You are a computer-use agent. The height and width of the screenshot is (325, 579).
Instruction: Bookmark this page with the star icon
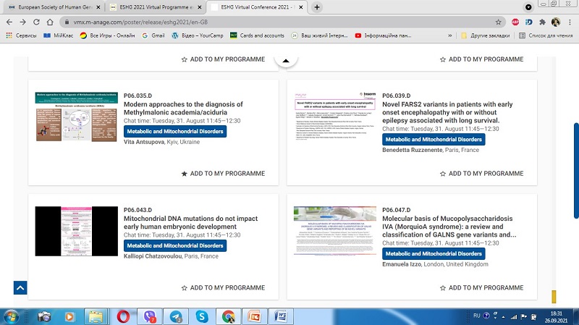[498, 22]
